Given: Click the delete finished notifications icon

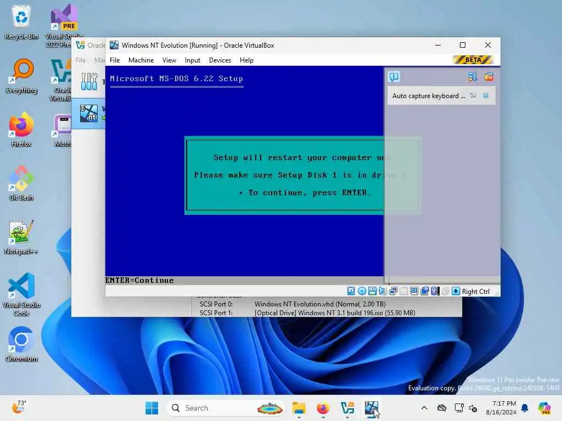Looking at the screenshot, I should 489,77.
